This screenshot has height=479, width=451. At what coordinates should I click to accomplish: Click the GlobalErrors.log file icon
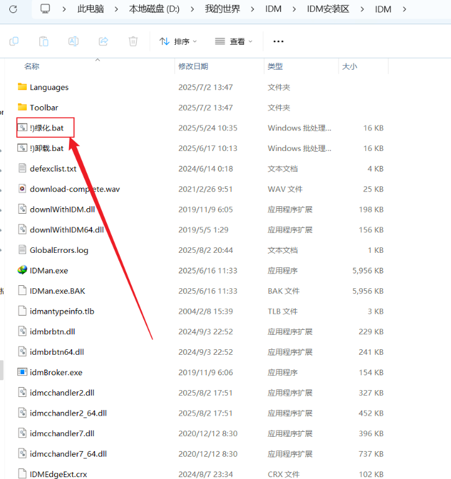coord(22,250)
